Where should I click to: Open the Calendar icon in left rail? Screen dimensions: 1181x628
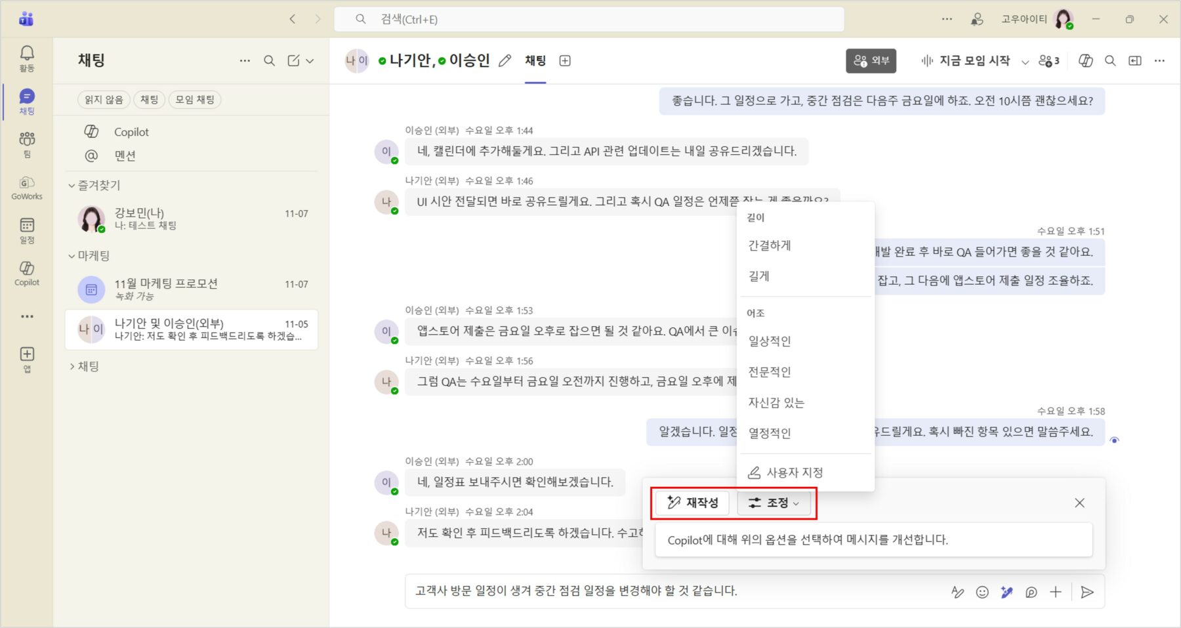click(27, 230)
